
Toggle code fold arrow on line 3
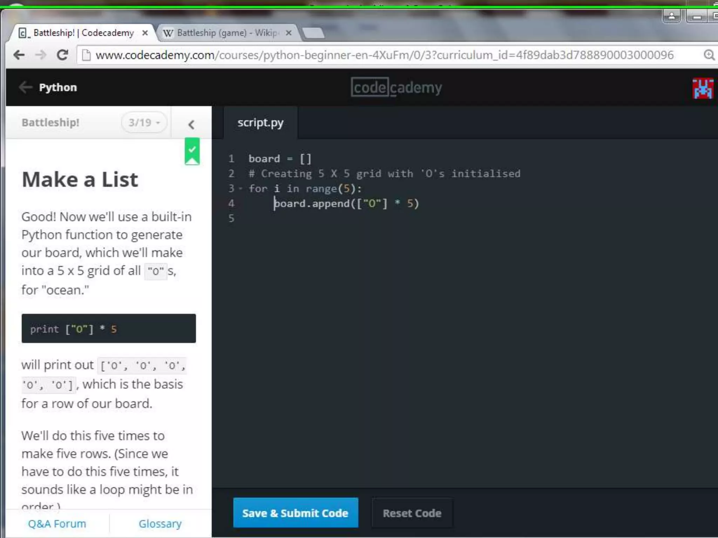coord(241,189)
